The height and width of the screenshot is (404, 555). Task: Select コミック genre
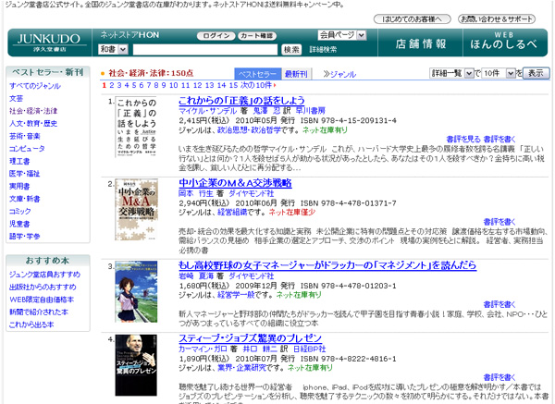coord(20,211)
